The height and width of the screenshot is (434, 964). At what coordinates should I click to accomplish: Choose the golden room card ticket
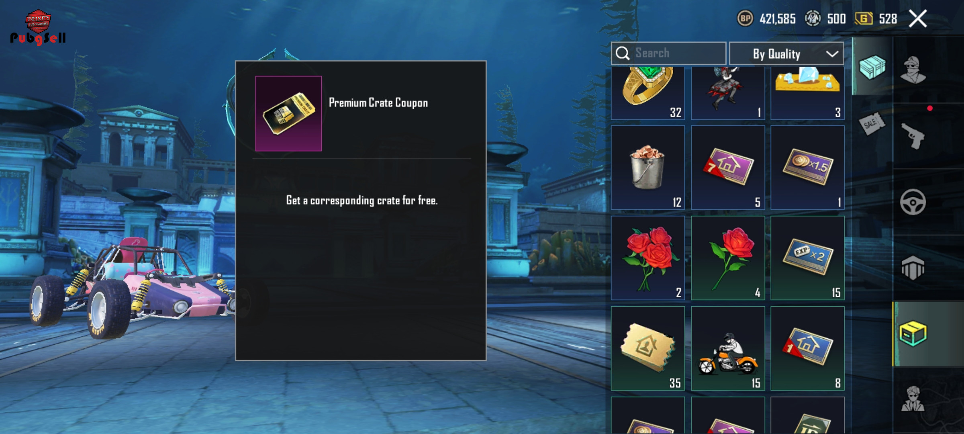pyautogui.click(x=648, y=348)
